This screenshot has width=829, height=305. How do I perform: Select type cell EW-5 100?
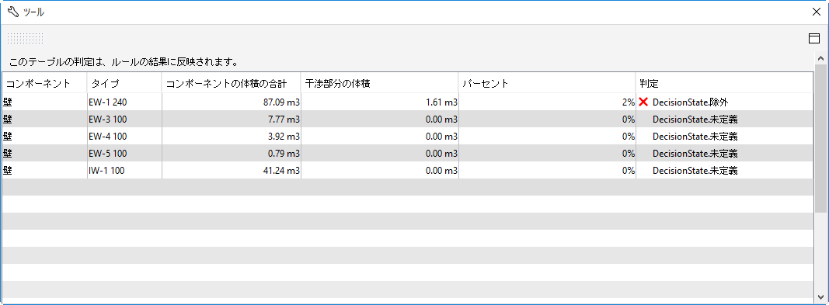tap(124, 154)
